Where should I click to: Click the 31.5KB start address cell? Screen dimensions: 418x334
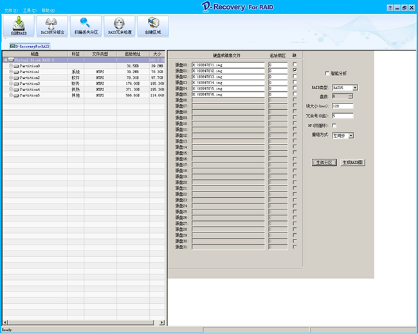[x=132, y=66]
